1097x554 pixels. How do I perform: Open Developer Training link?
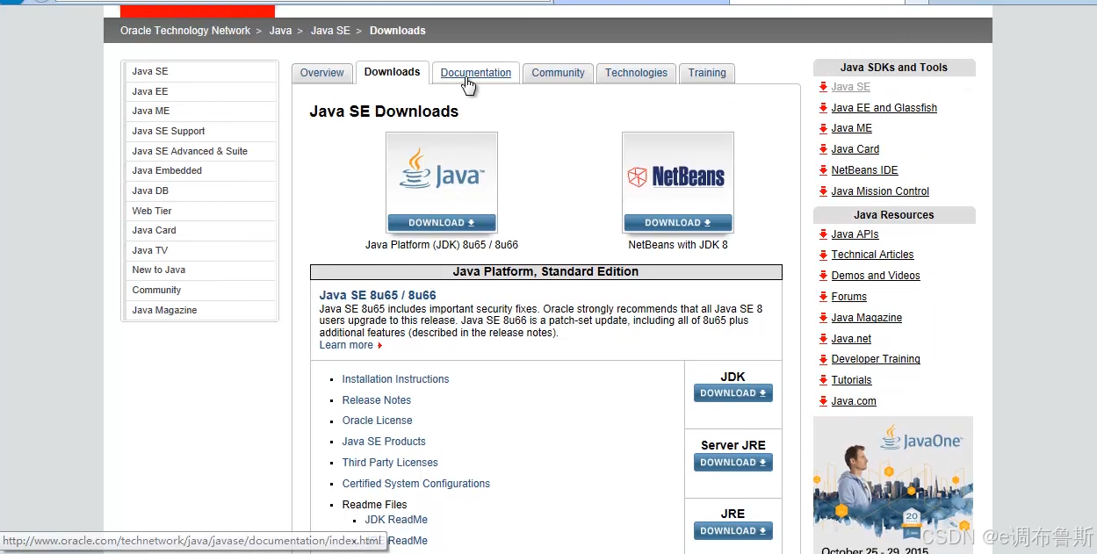(876, 359)
